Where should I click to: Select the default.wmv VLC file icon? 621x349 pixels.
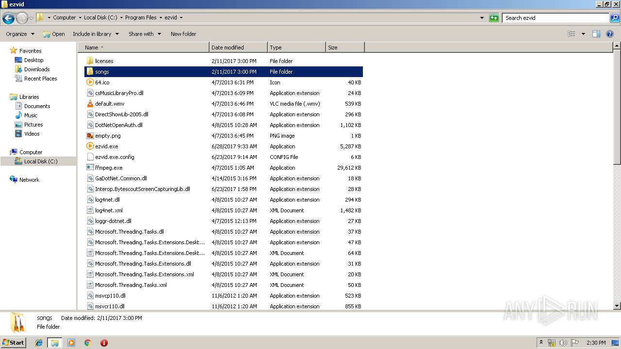pos(90,104)
